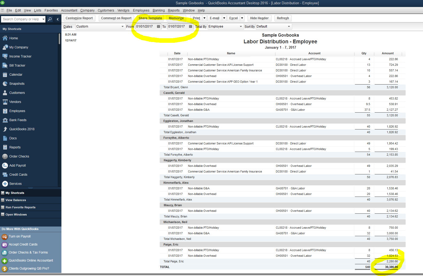Open Credit Cards shortcut
The width and height of the screenshot is (423, 276).
(x=18, y=175)
